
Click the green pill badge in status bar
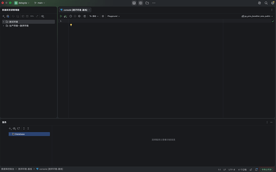pos(266,170)
